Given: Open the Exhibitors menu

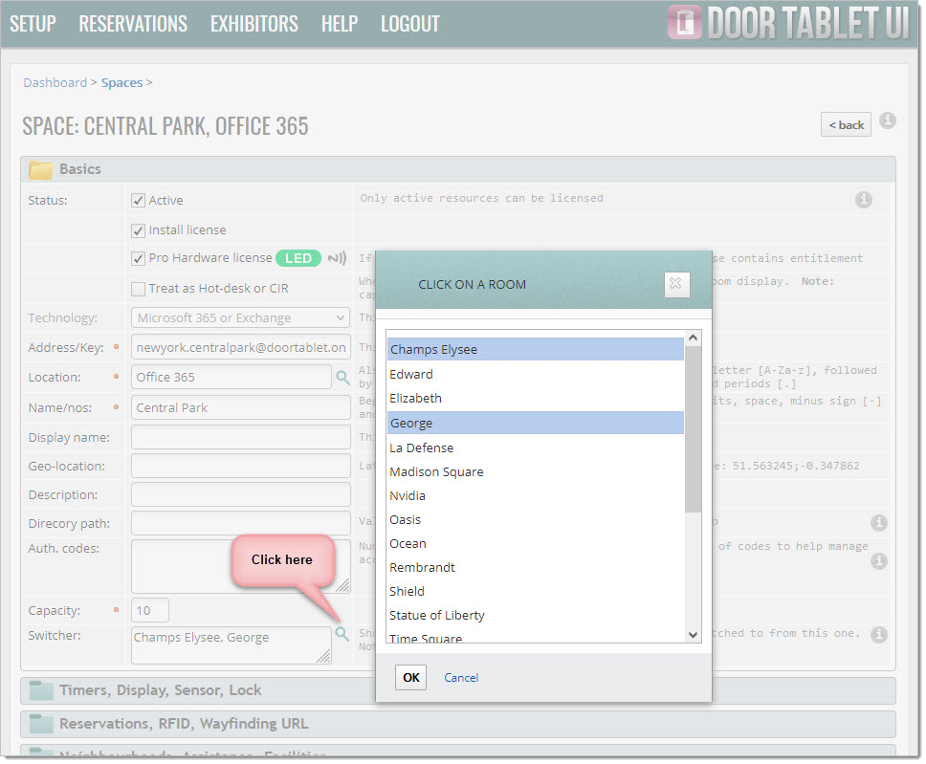Looking at the screenshot, I should (x=254, y=24).
